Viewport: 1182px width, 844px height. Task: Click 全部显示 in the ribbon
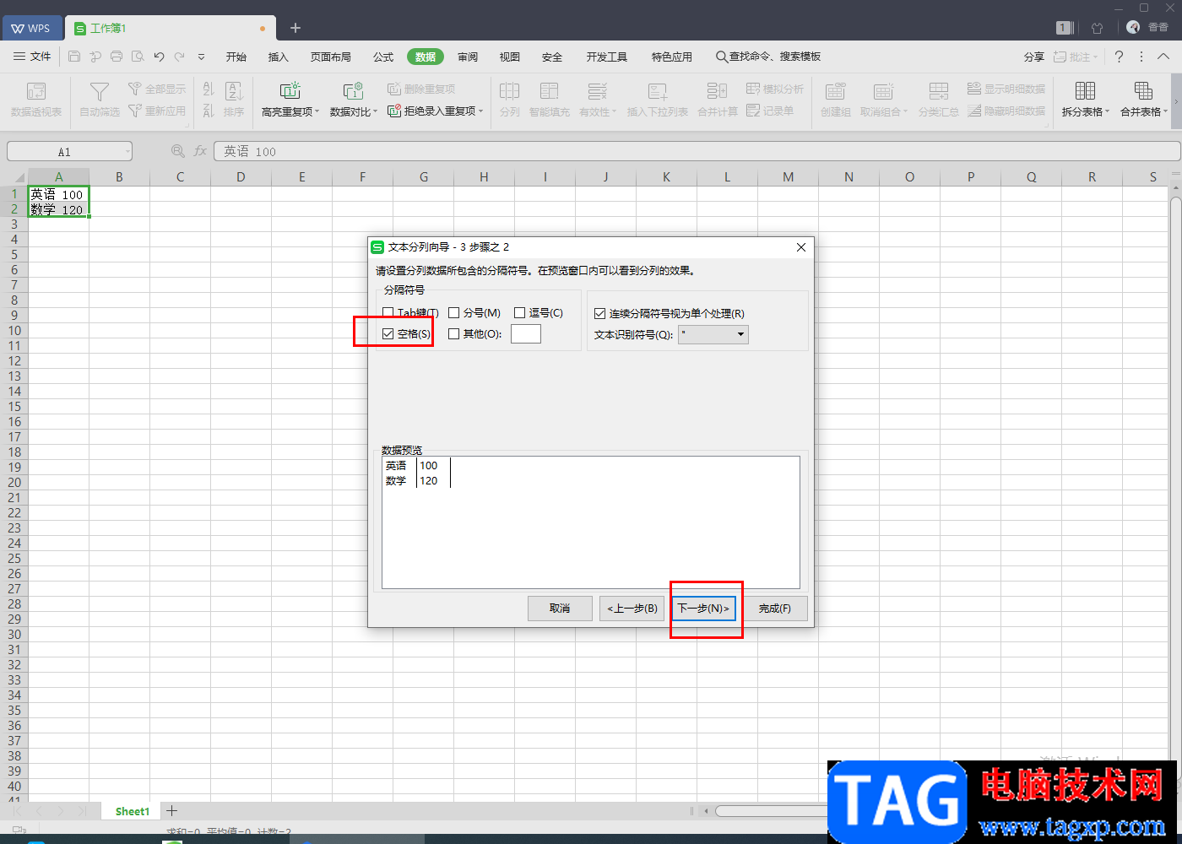coord(157,89)
